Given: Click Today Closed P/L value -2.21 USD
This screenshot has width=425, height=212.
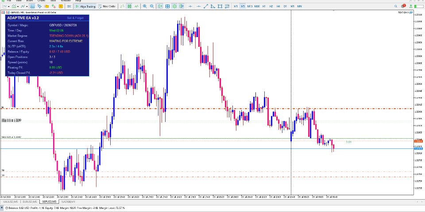Looking at the screenshot, I should click(56, 73).
